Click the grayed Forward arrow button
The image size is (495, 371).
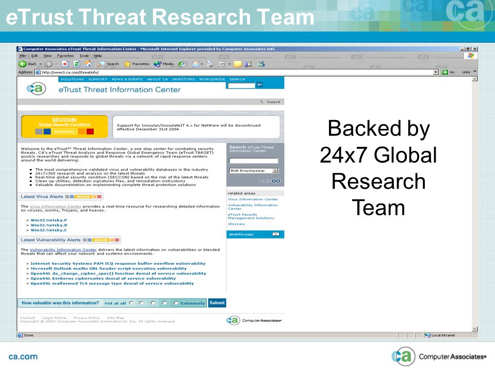[x=48, y=64]
